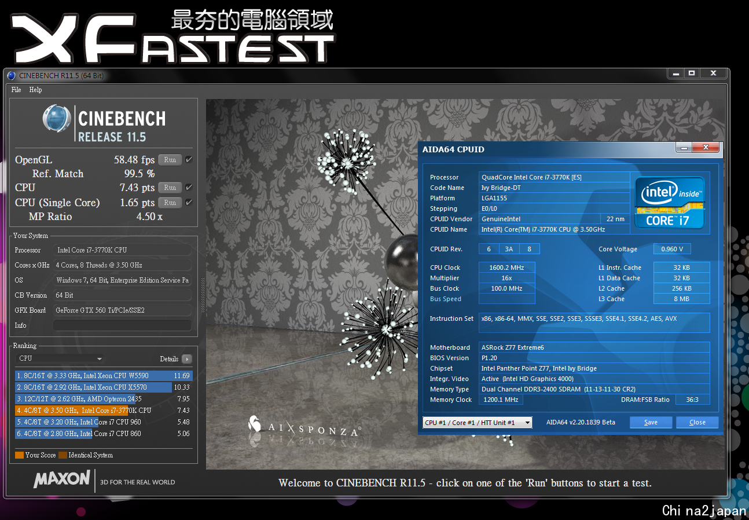Open the CPU #1 / Core #1 selector dropdown

478,423
